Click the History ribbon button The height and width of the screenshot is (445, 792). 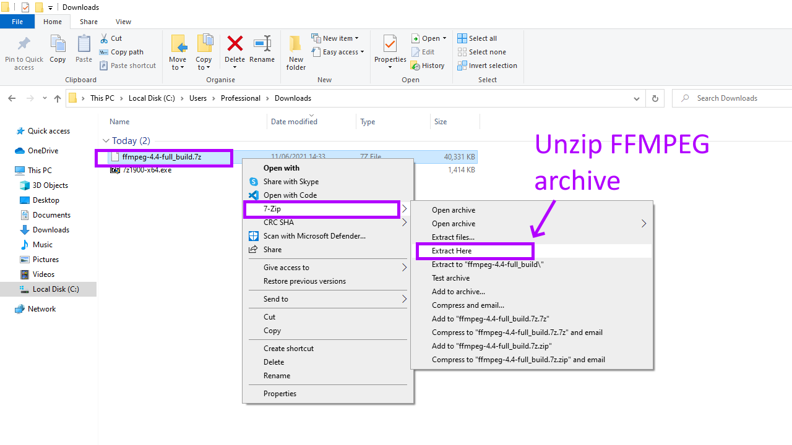(x=428, y=66)
